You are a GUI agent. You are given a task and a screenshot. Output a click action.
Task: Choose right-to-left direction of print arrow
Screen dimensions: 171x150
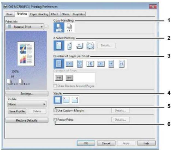pyautogui.click(x=69, y=78)
